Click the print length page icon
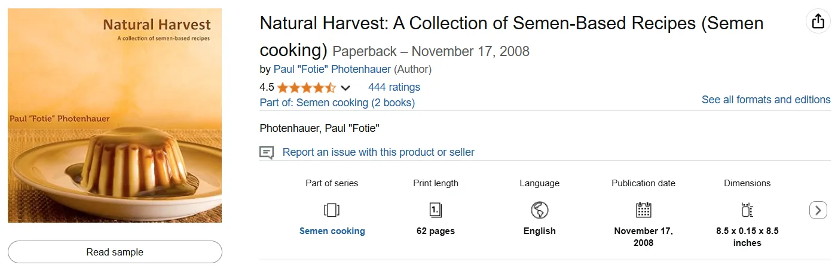The image size is (838, 271). coord(436,210)
